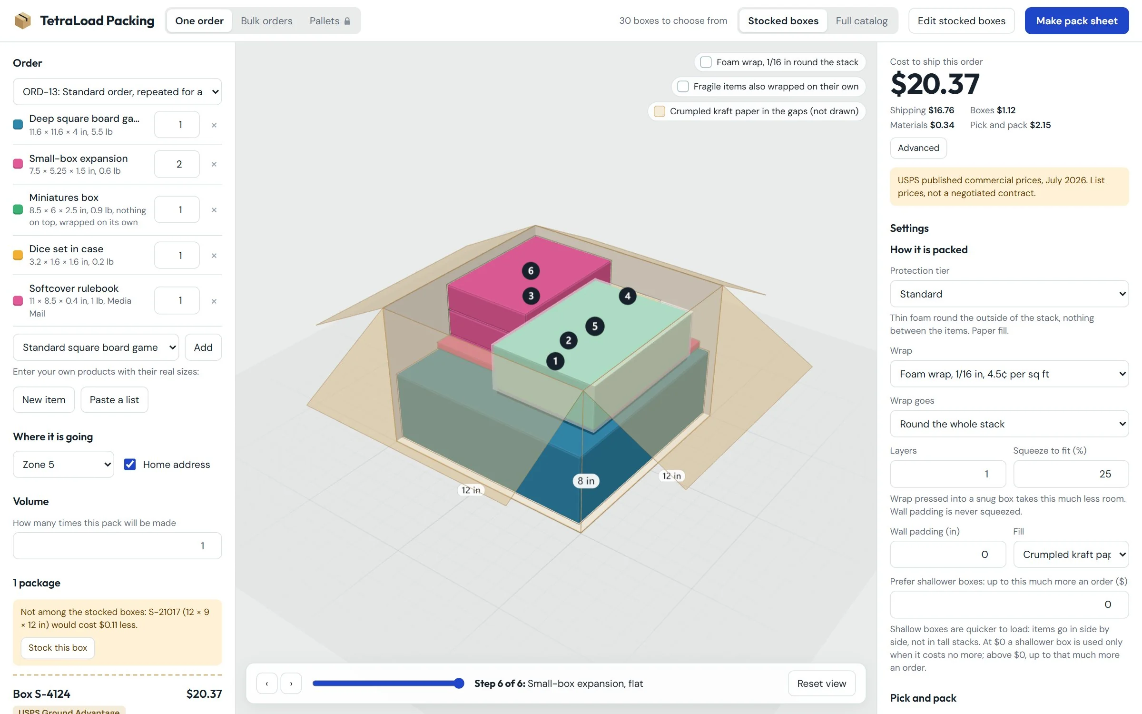The image size is (1142, 714).
Task: Click the New item button
Action: (44, 400)
